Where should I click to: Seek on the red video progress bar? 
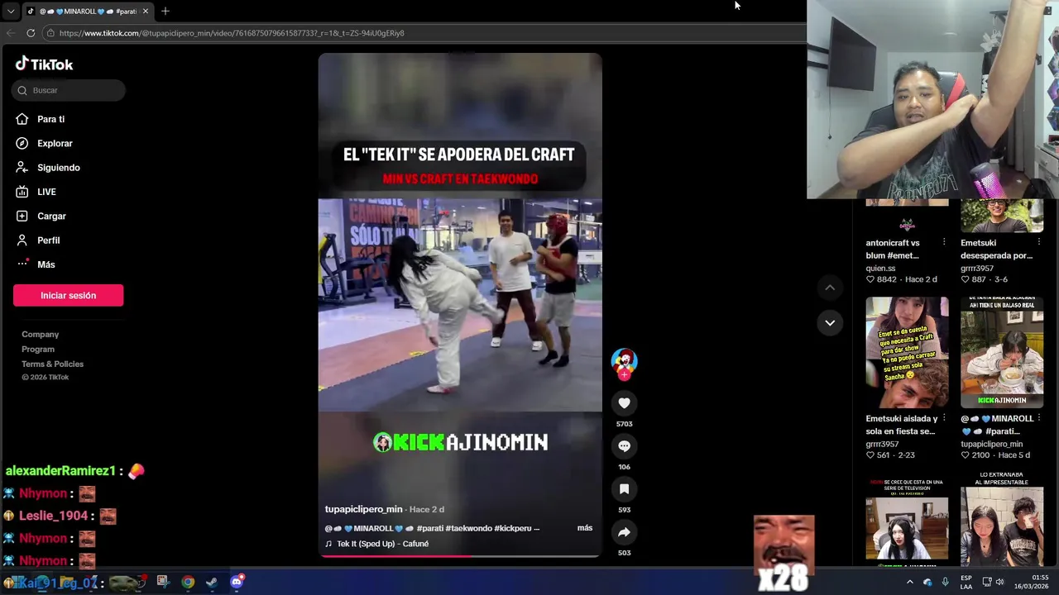pos(460,556)
